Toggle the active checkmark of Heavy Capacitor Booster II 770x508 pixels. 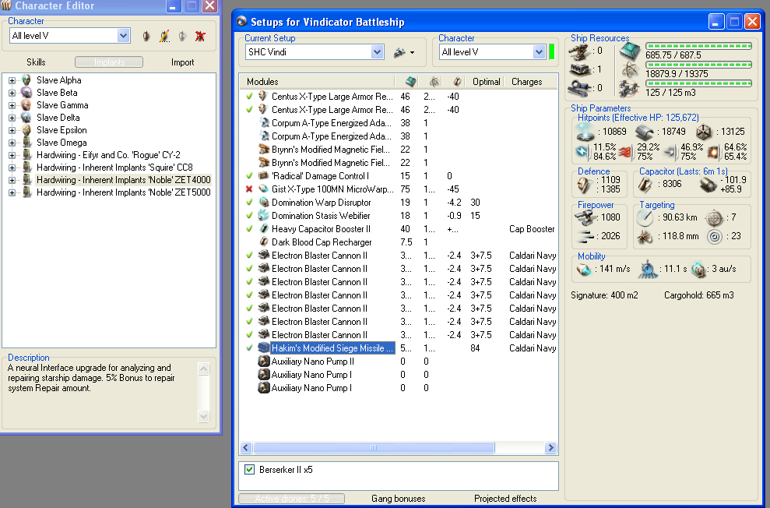point(249,229)
